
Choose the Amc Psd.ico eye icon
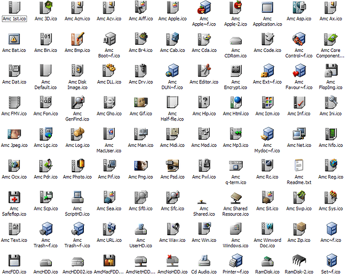[172, 166]
